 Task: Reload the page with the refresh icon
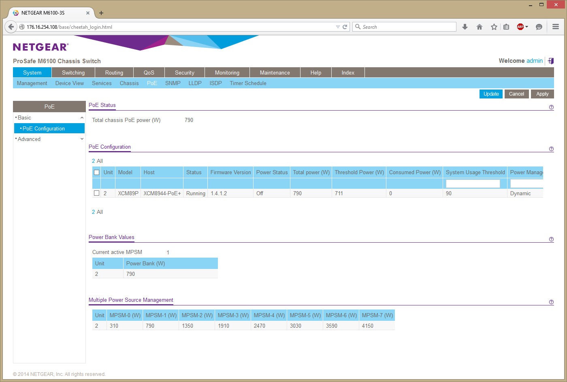(345, 27)
